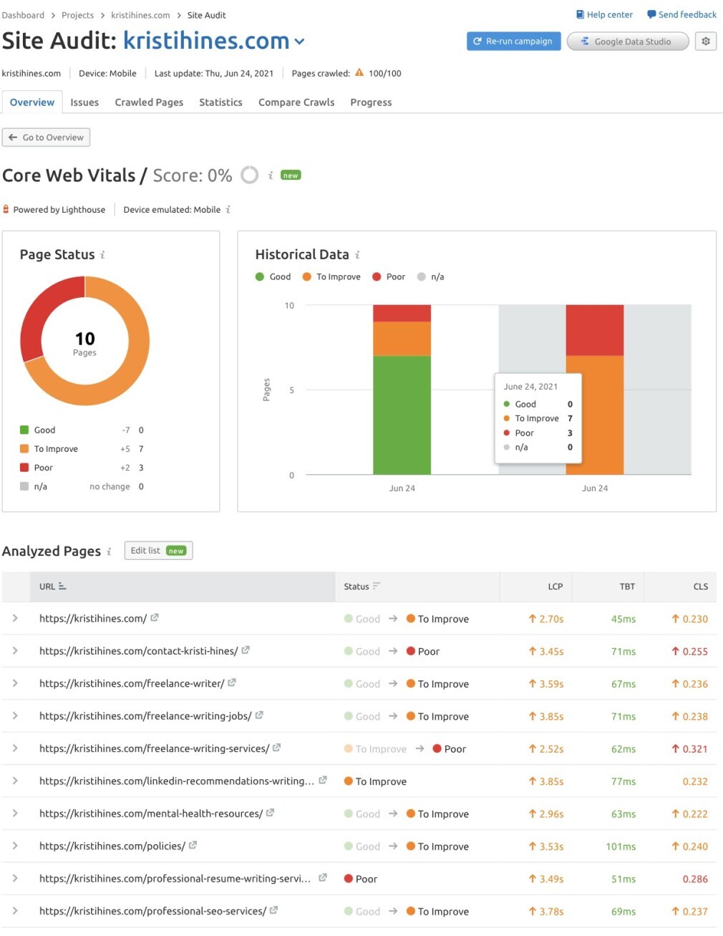The height and width of the screenshot is (936, 723).
Task: Expand the freelance-writing-jobs row
Action: tap(15, 715)
